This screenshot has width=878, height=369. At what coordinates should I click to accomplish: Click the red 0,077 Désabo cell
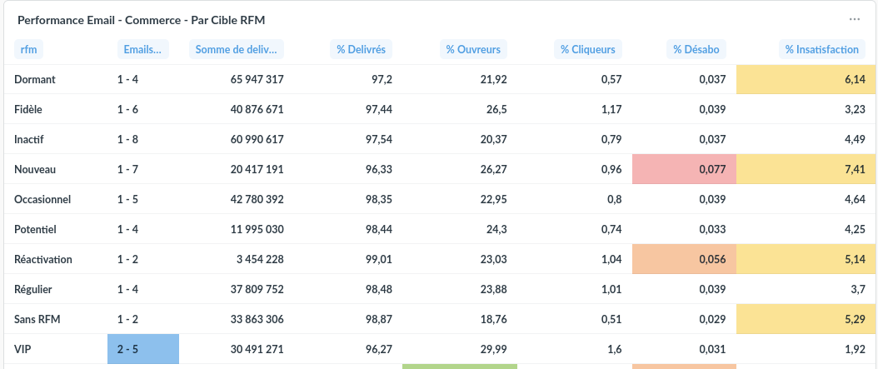[x=684, y=169]
